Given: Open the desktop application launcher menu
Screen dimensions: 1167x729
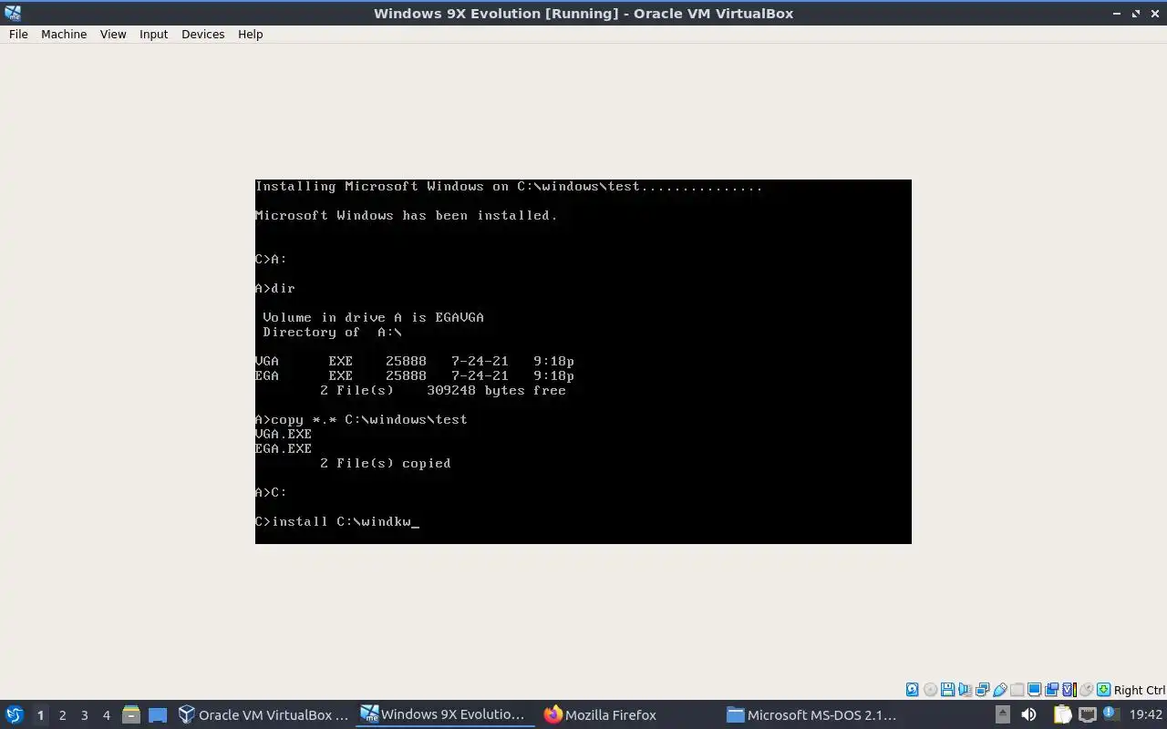Looking at the screenshot, I should (x=15, y=714).
